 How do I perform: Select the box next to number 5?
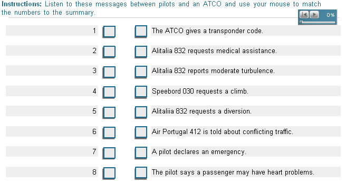tap(109, 113)
